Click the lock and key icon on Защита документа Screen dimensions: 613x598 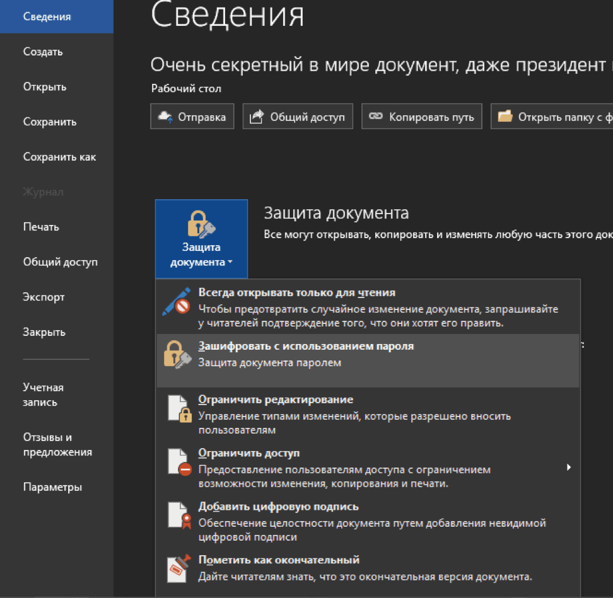(201, 224)
